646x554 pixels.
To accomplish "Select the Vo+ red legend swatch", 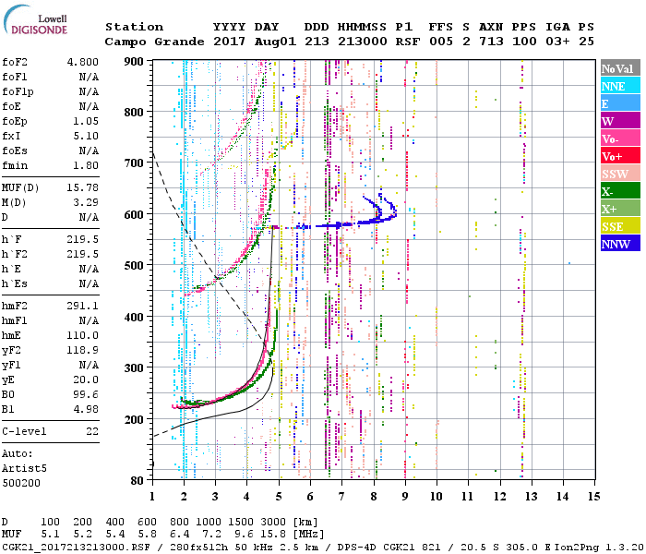I will pos(620,156).
